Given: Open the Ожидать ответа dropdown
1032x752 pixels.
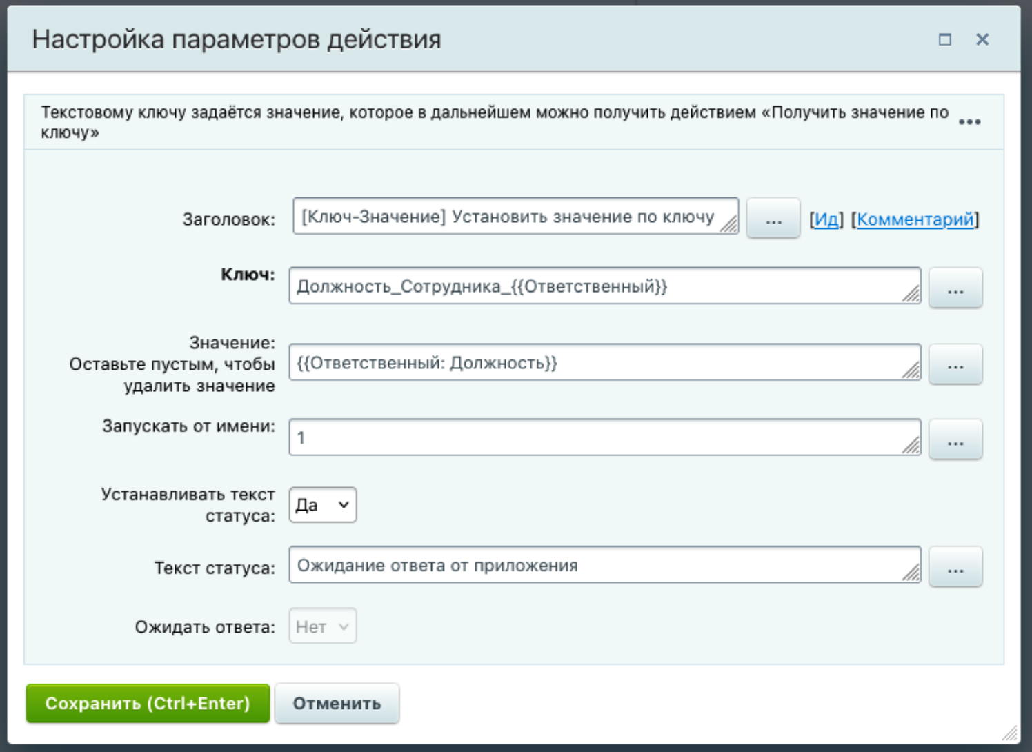Looking at the screenshot, I should [x=322, y=626].
